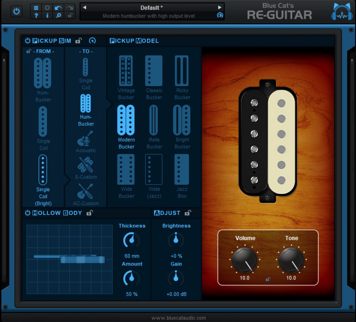The width and height of the screenshot is (356, 322).
Task: Open the preset list by clicking Default
Action: coord(151,8)
